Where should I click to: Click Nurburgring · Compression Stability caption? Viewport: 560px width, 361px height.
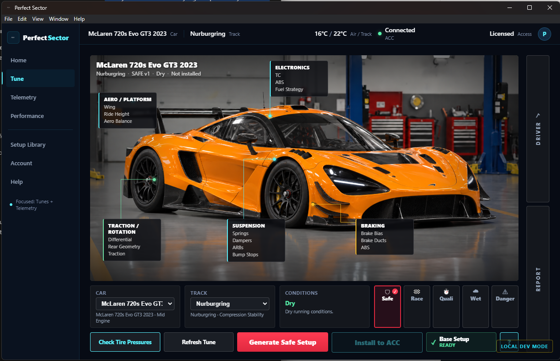(227, 315)
